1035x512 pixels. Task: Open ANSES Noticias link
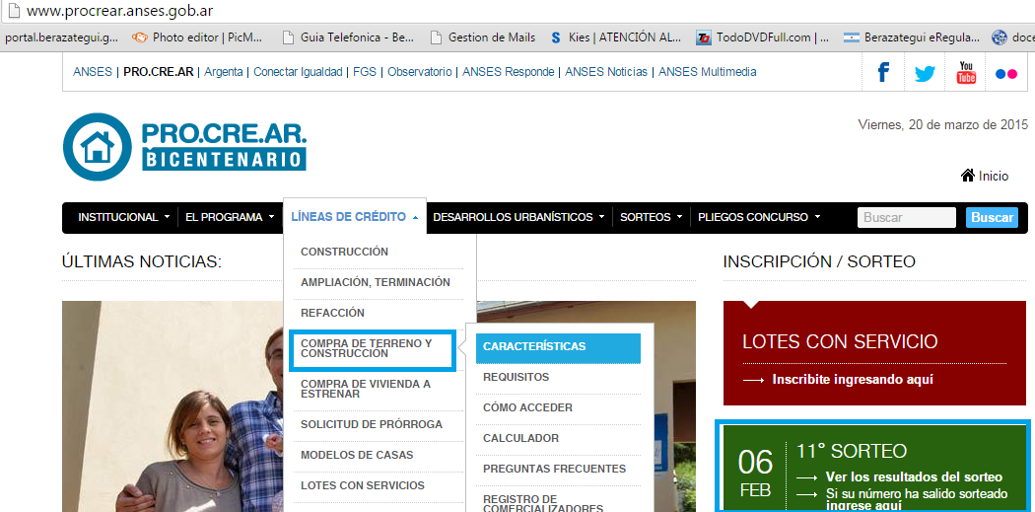606,71
